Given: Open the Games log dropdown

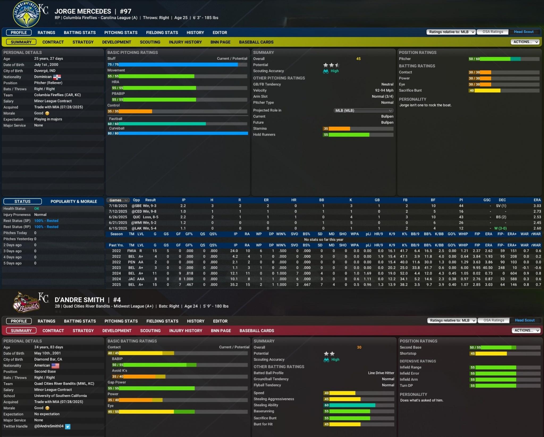Looking at the screenshot, I should point(118,200).
